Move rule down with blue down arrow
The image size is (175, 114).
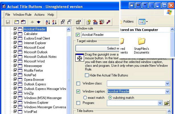coord(38,22)
